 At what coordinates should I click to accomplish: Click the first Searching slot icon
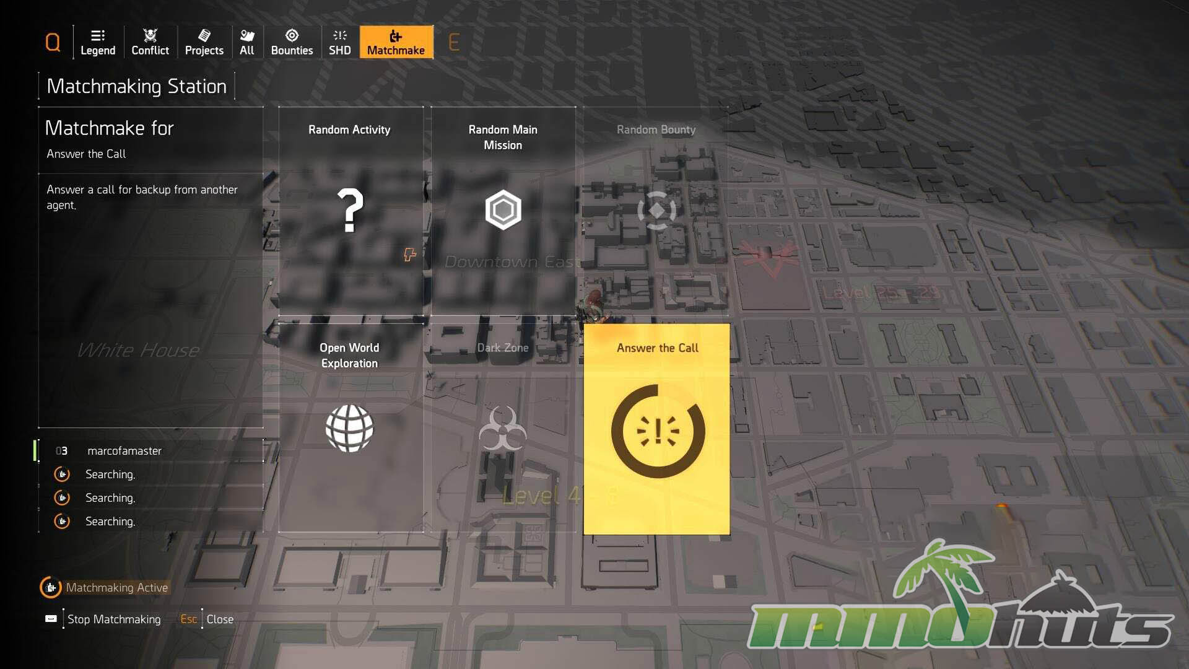tap(62, 474)
